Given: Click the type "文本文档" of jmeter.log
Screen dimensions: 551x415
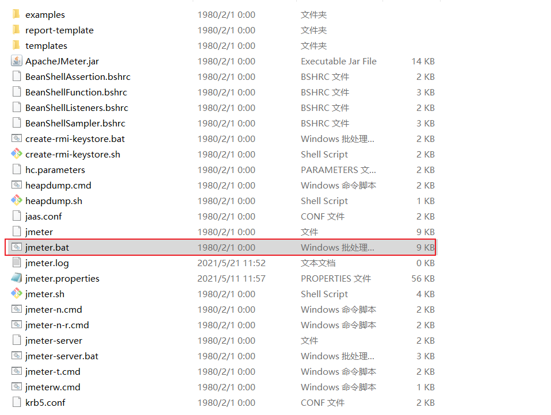Looking at the screenshot, I should click(x=318, y=263).
